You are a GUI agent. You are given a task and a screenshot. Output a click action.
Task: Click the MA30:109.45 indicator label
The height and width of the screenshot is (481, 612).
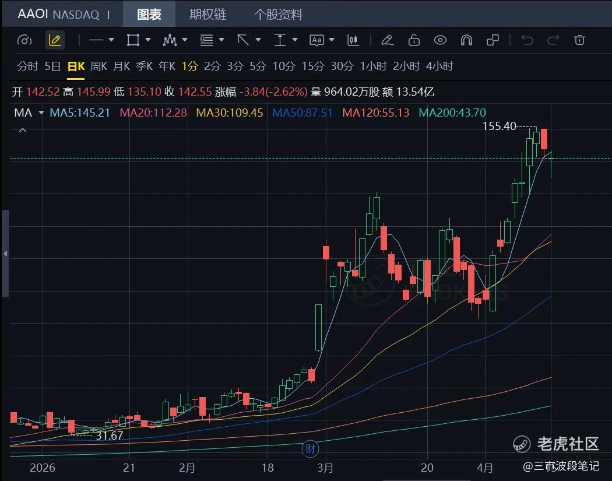click(230, 113)
